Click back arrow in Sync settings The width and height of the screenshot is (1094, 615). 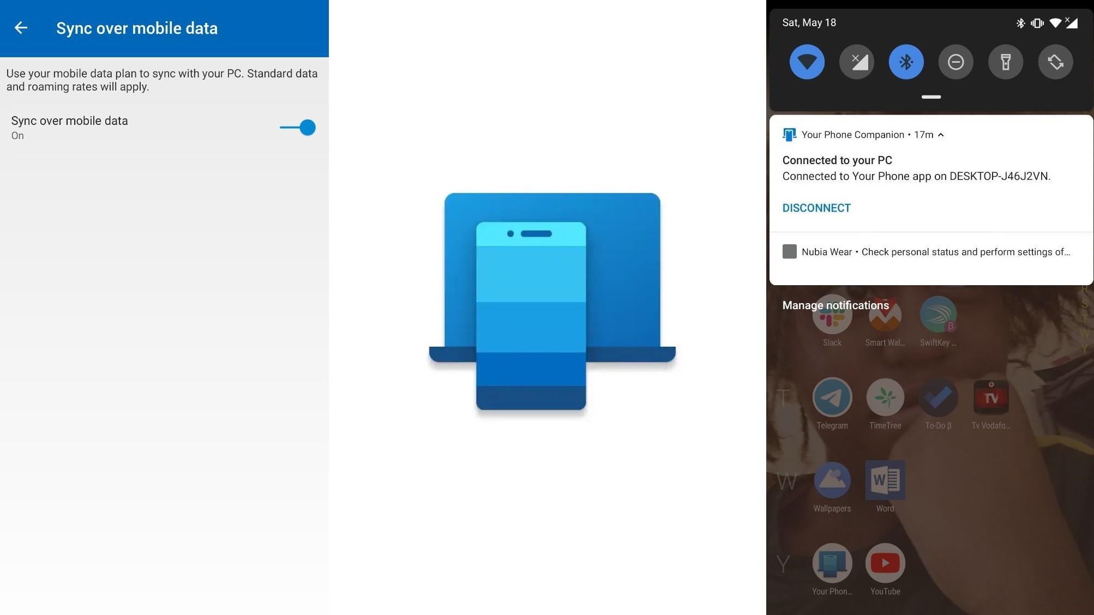pos(20,28)
